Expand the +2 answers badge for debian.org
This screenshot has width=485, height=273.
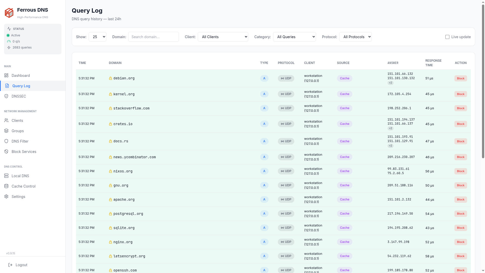(x=391, y=83)
